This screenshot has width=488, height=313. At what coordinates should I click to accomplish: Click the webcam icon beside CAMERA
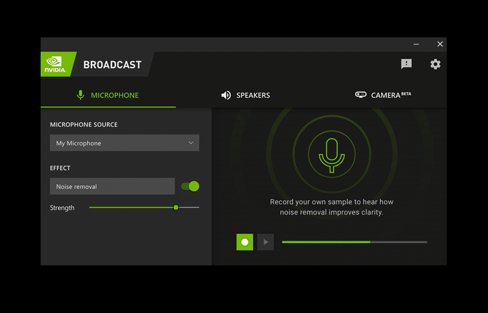pos(361,95)
